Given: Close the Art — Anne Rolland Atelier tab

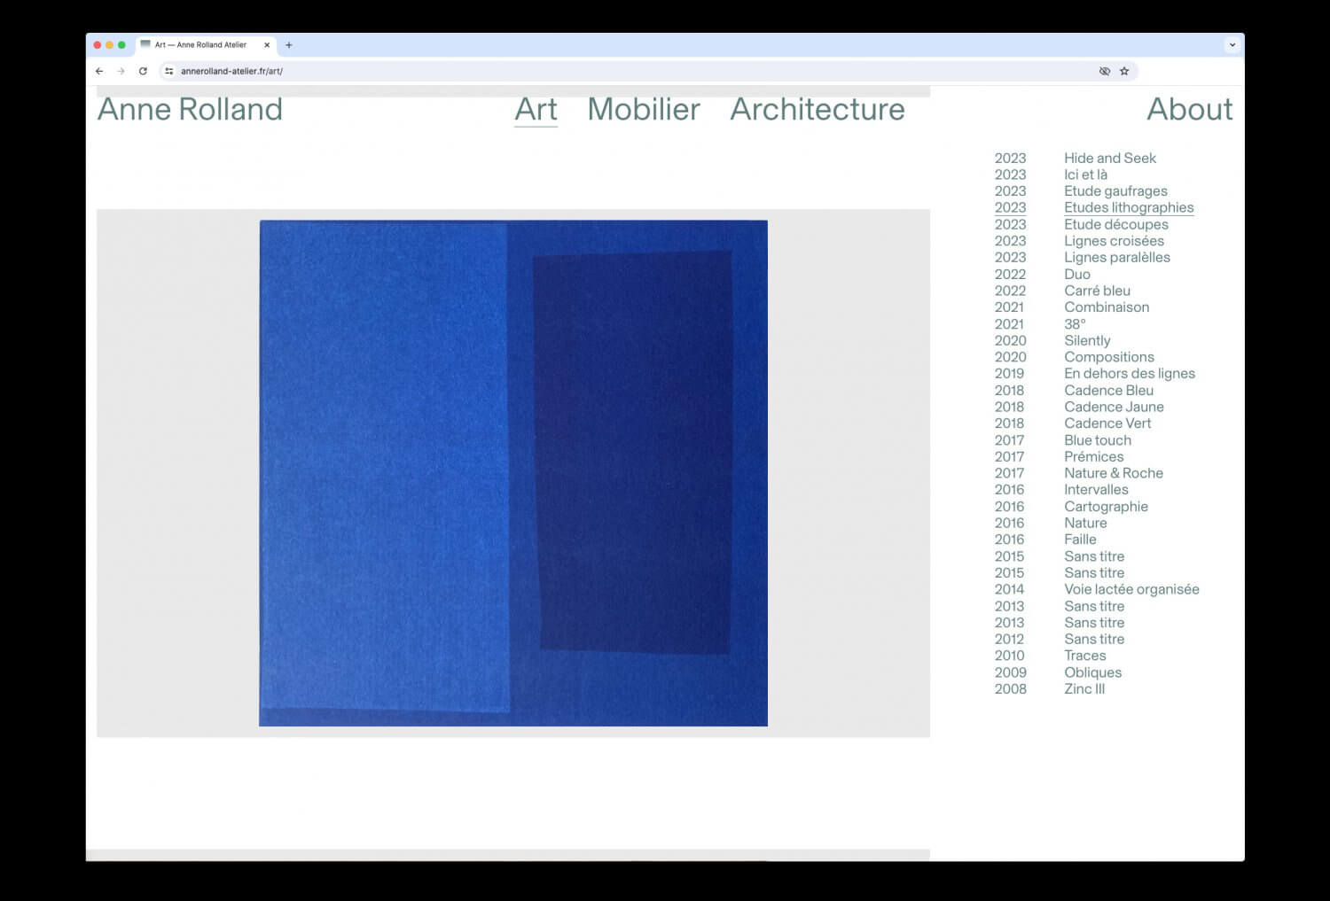Looking at the screenshot, I should tap(267, 45).
